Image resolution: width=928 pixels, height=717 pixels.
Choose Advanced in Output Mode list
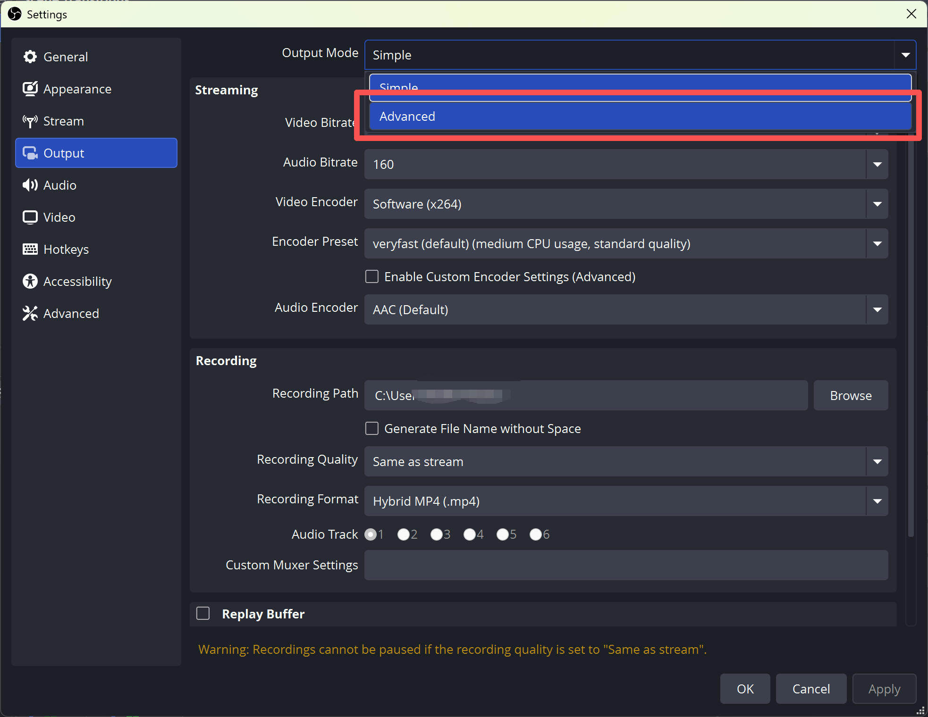pos(640,116)
